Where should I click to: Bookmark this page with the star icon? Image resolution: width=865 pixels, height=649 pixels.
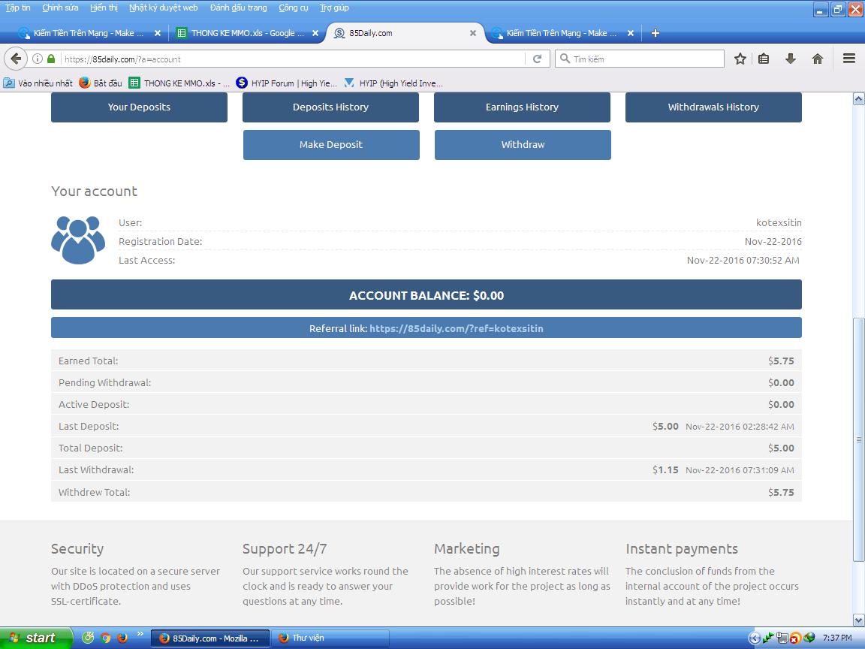(740, 59)
